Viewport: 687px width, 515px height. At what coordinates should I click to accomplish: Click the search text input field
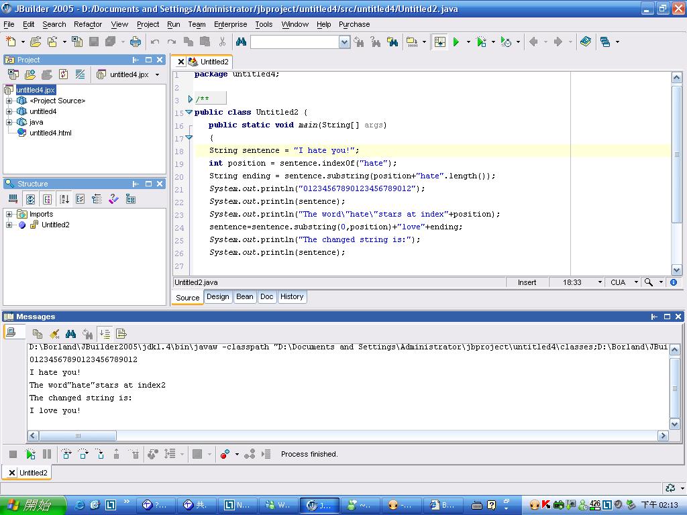tap(295, 42)
